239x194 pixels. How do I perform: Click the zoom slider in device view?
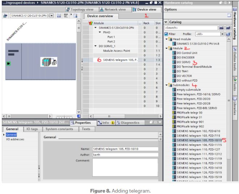(64, 117)
